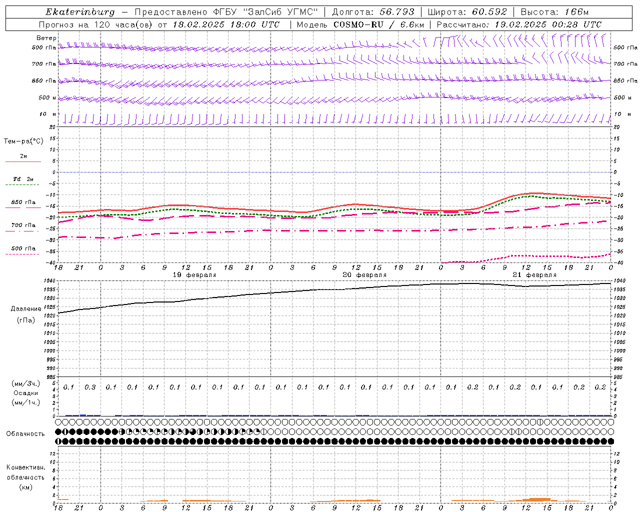640x512 pixels.
Task: Click the Облачность cloud cover label
Action: tap(25, 434)
